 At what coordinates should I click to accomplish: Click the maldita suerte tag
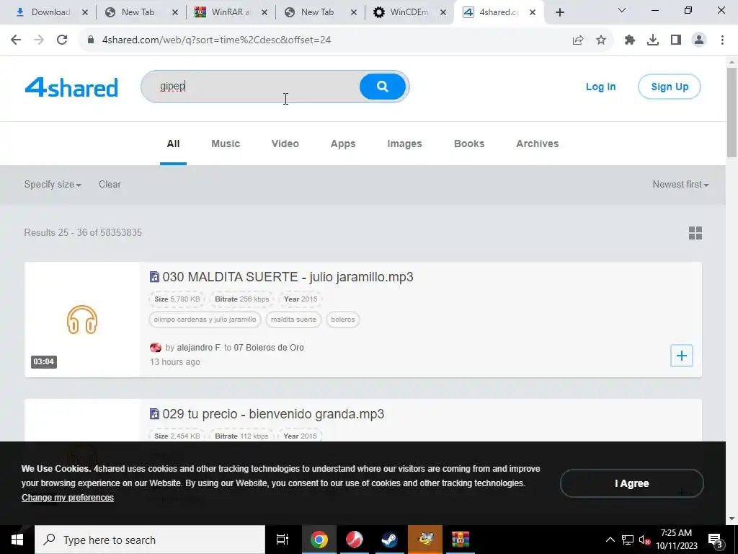click(293, 320)
